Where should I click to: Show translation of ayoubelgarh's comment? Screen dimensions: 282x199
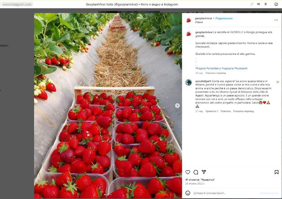coord(243,111)
